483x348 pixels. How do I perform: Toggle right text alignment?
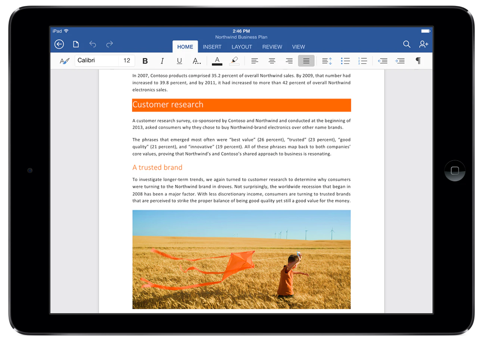point(289,60)
